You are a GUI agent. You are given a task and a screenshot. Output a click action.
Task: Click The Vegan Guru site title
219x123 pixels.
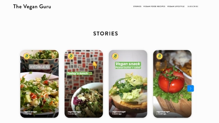(32, 6)
